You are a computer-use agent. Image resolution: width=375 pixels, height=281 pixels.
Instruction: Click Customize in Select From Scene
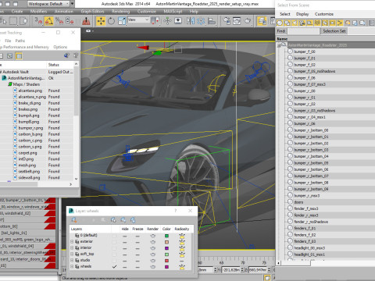[x=324, y=14]
